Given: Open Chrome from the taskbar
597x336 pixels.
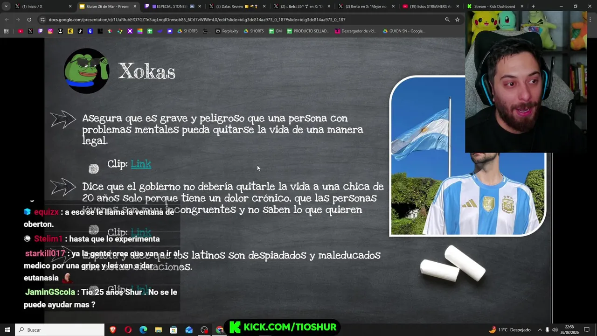Looking at the screenshot, I should point(220,330).
